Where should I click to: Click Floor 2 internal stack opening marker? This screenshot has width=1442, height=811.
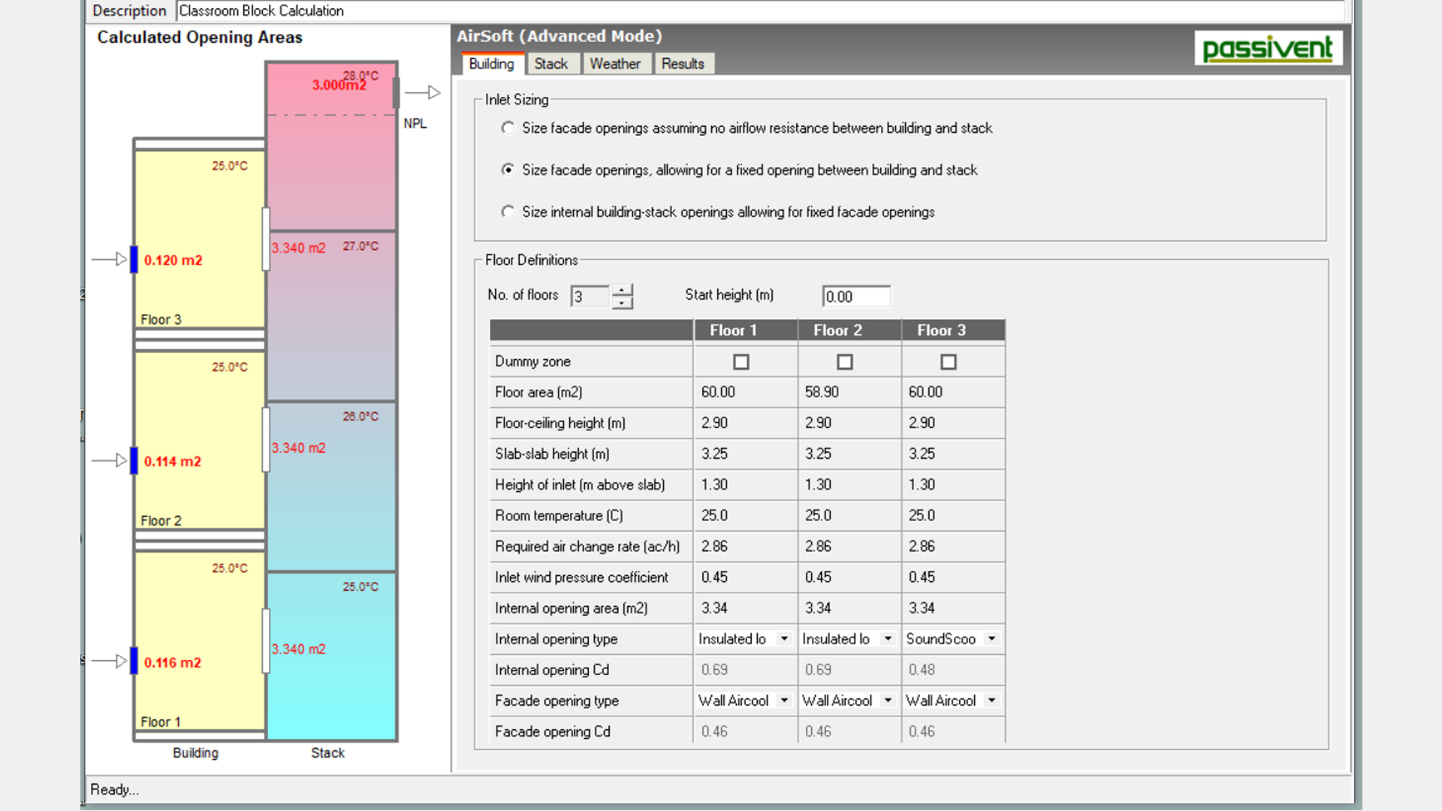[266, 440]
